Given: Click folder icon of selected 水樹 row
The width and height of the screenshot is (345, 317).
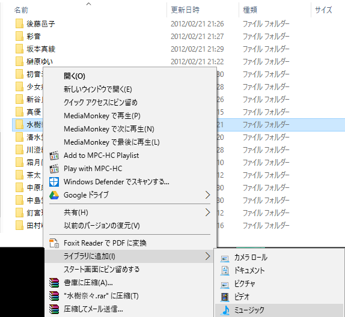Looking at the screenshot, I should (x=19, y=125).
